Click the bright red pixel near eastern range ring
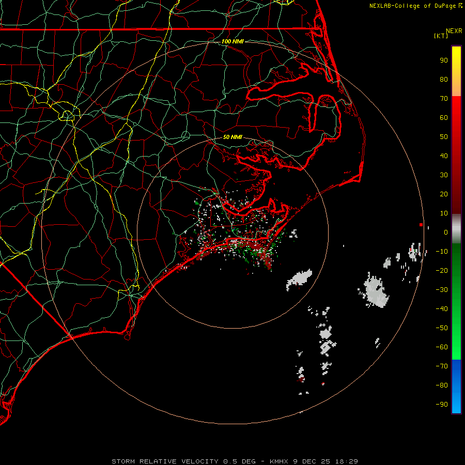465x465 pixels. 421,225
